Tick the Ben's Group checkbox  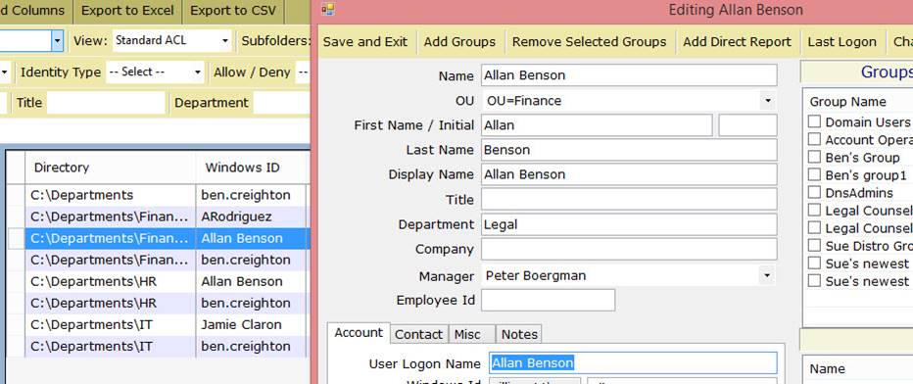(x=815, y=157)
